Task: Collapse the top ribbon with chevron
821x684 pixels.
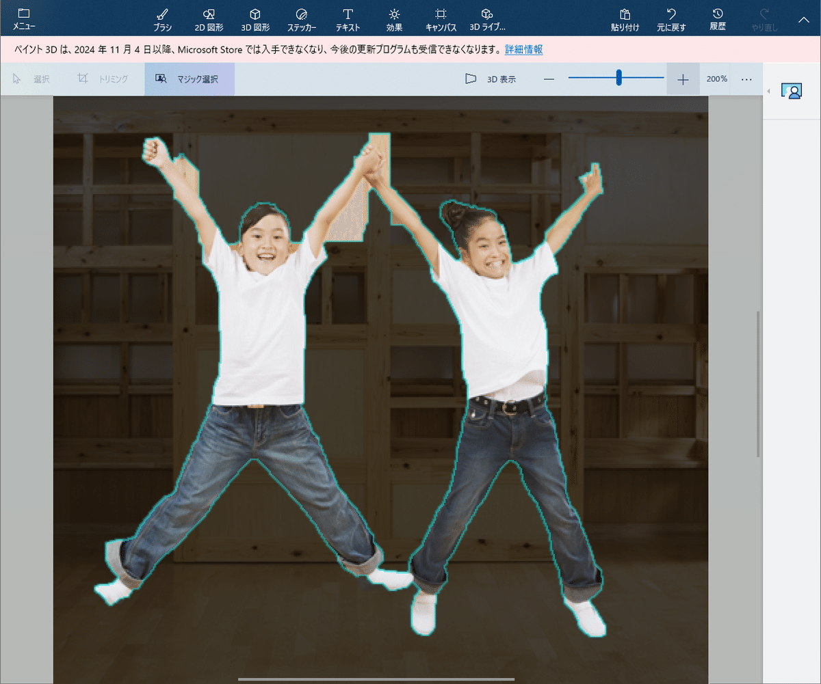Action: (x=803, y=19)
